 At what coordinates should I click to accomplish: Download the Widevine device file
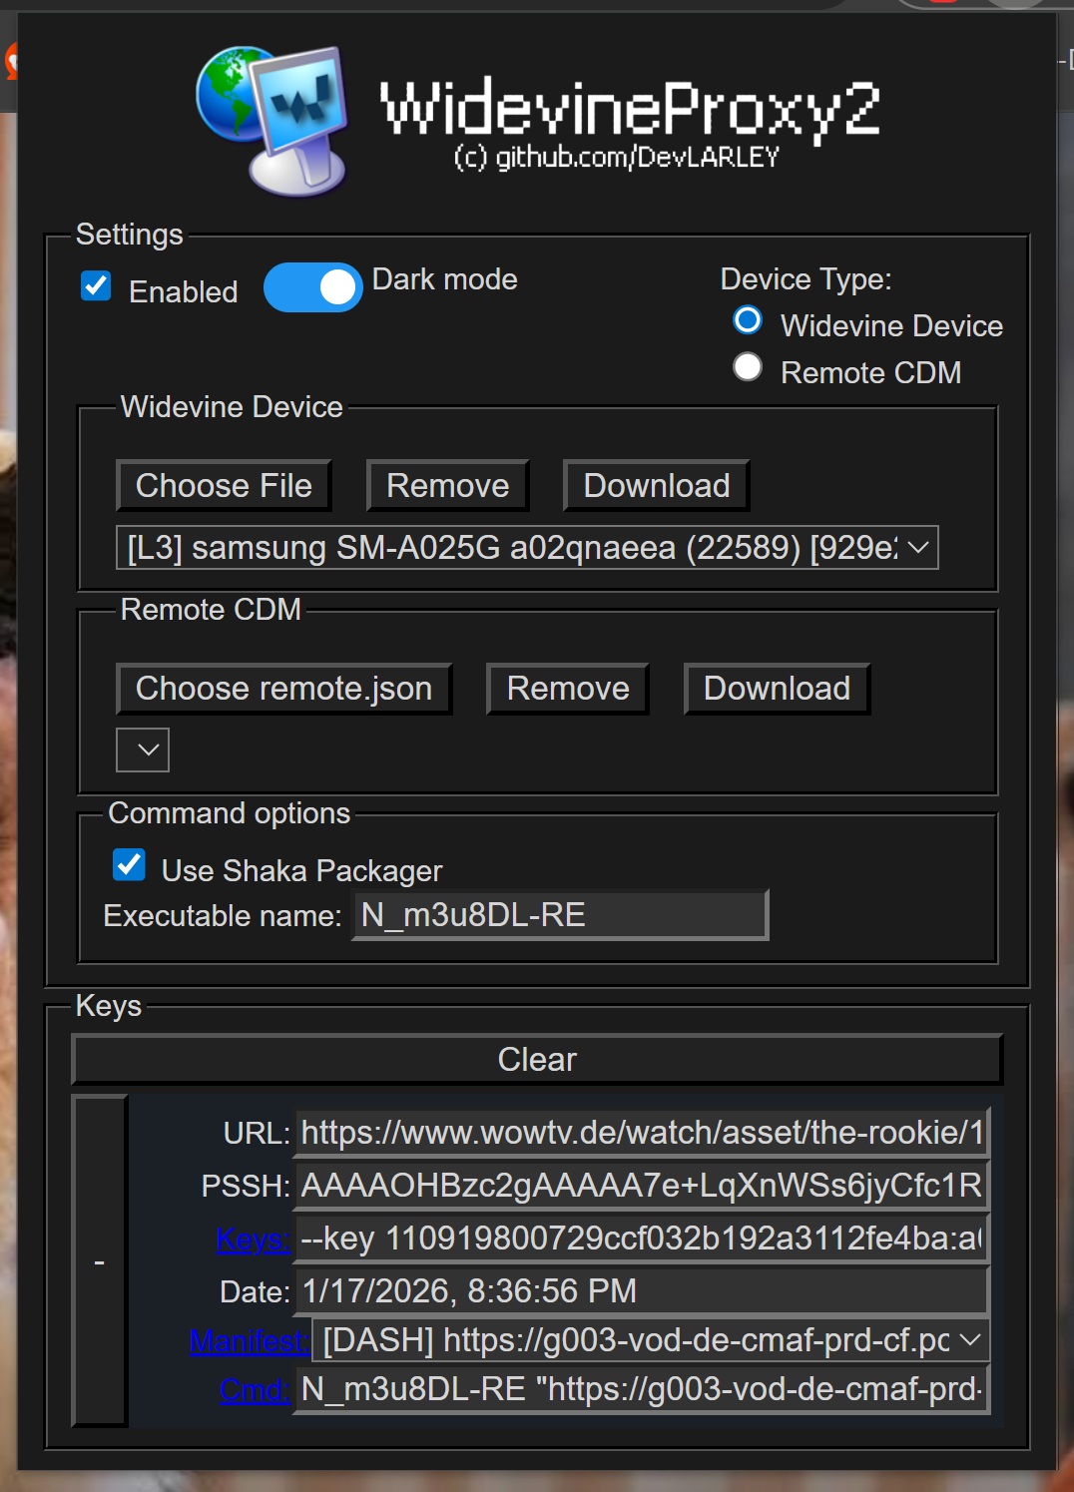click(x=656, y=486)
